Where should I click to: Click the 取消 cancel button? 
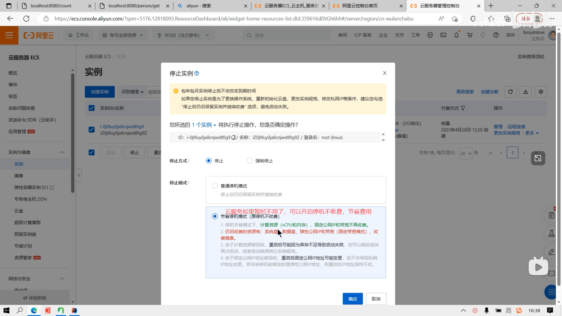tap(376, 299)
